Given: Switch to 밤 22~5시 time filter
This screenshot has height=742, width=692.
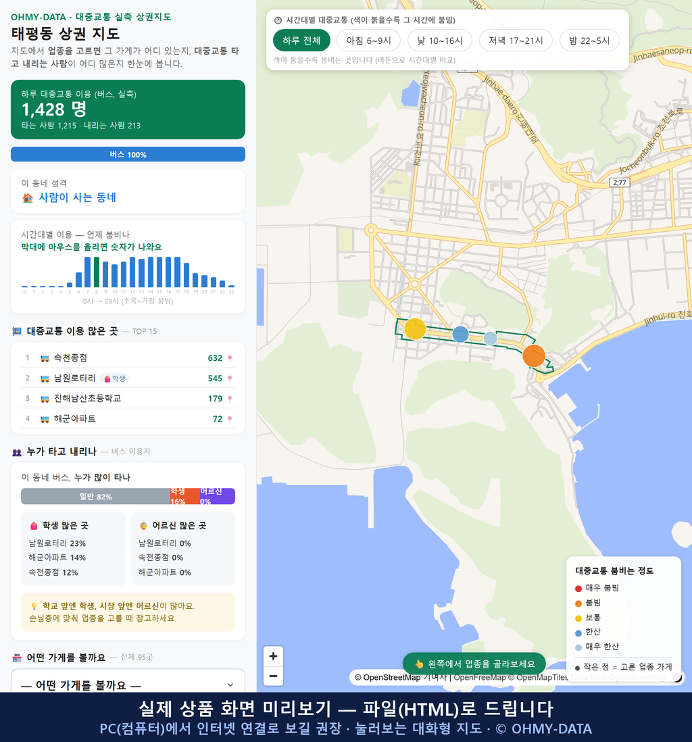Looking at the screenshot, I should coord(589,41).
